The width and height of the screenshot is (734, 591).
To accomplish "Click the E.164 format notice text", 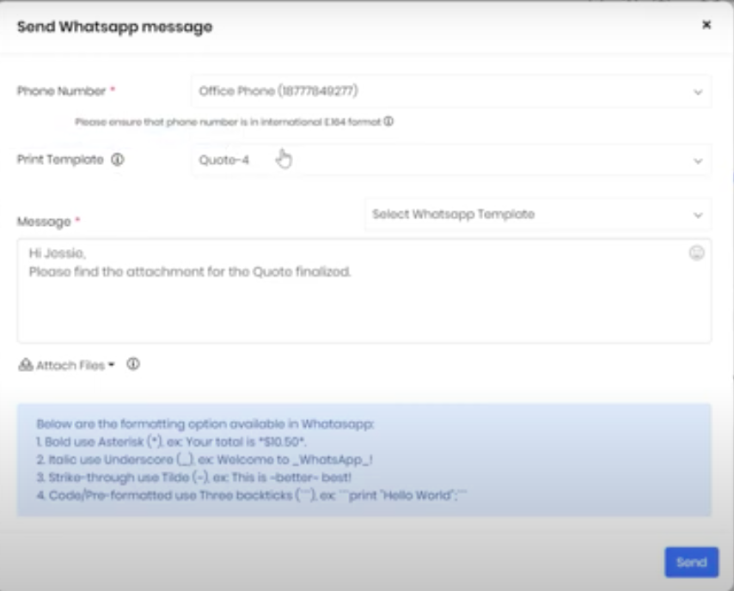I will (228, 122).
